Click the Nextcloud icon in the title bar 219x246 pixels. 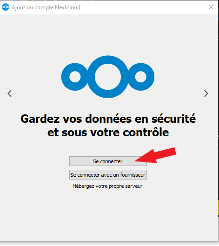click(6, 7)
